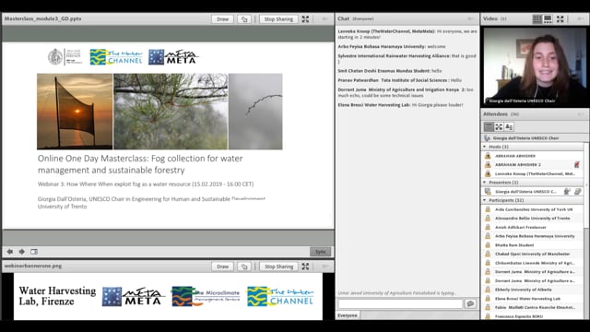590x332 pixels.
Task: Select the Everyone chat tab
Action: click(x=348, y=315)
